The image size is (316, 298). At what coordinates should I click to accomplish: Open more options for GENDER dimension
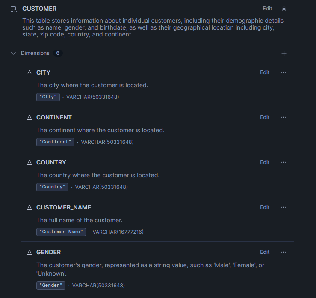284,252
